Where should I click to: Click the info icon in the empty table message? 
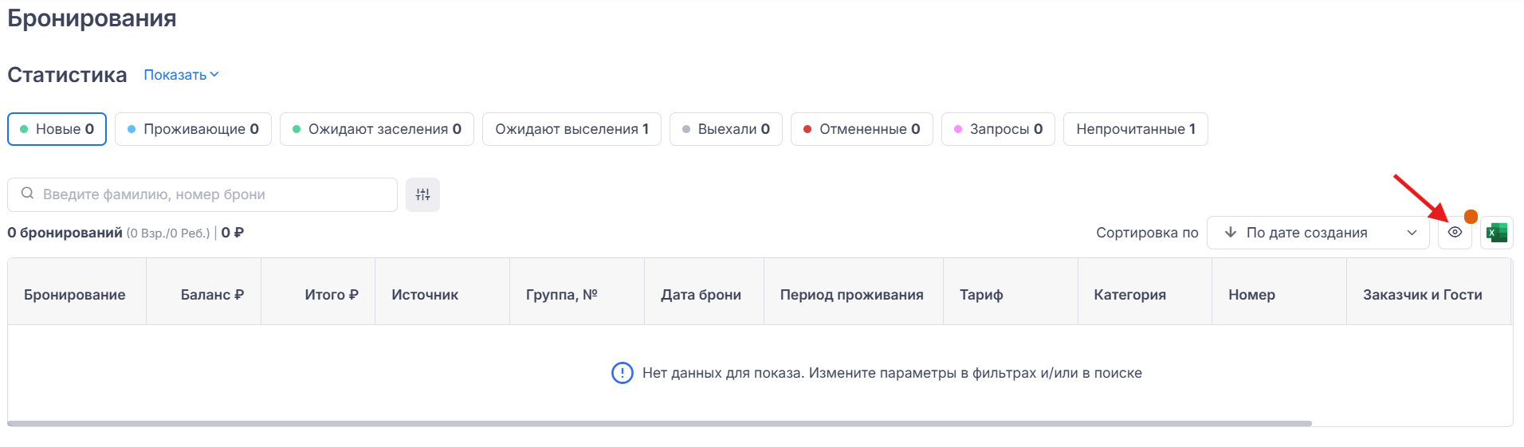(x=622, y=373)
